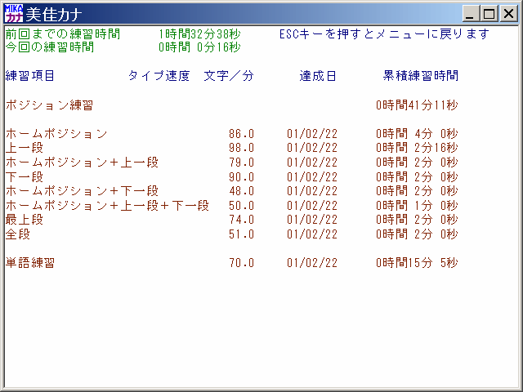Image resolution: width=523 pixels, height=392 pixels.
Task: Click the ESCキー menu return hint text
Action: click(384, 34)
